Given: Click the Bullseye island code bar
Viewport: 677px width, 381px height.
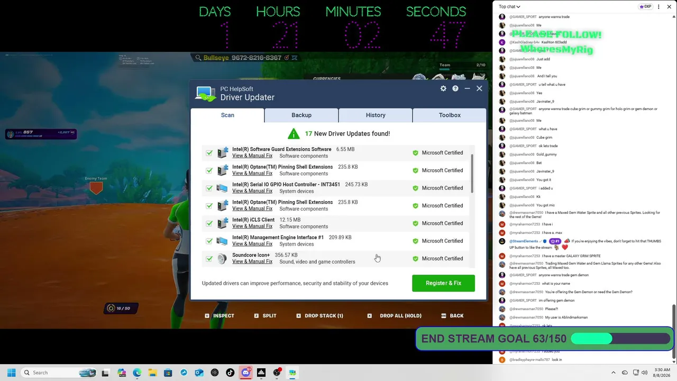Looking at the screenshot, I should click(x=246, y=58).
